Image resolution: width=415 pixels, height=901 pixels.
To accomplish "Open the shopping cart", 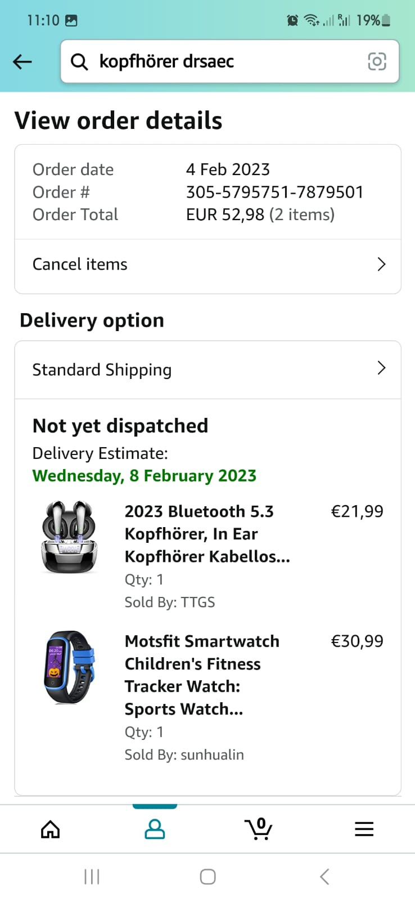I will 259,829.
